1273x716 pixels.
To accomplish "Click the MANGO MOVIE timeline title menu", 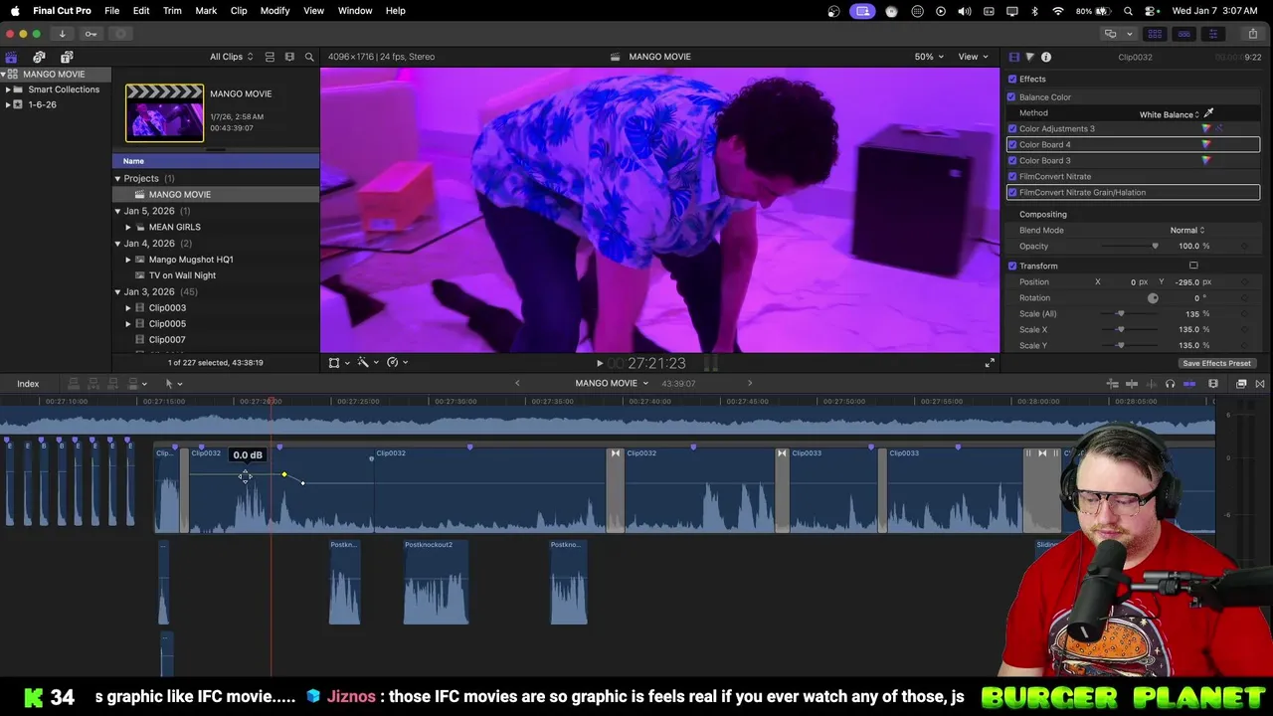I will 612,383.
